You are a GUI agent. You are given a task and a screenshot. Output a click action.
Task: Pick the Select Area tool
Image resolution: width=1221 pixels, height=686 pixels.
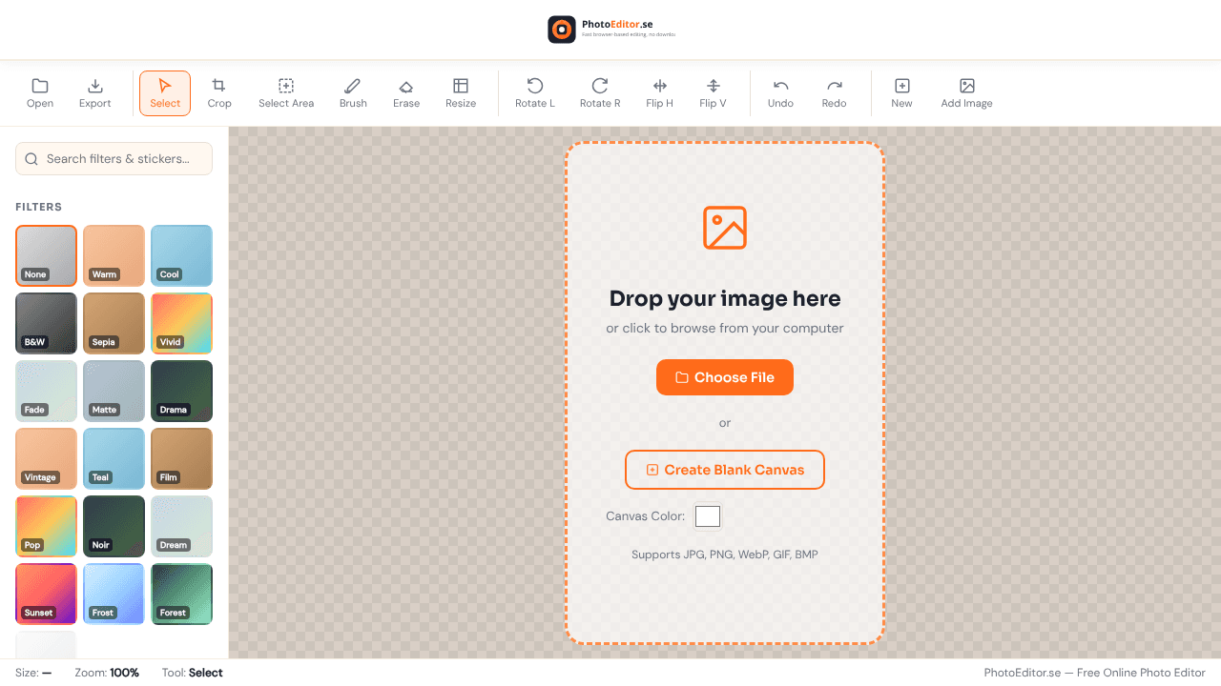(286, 93)
